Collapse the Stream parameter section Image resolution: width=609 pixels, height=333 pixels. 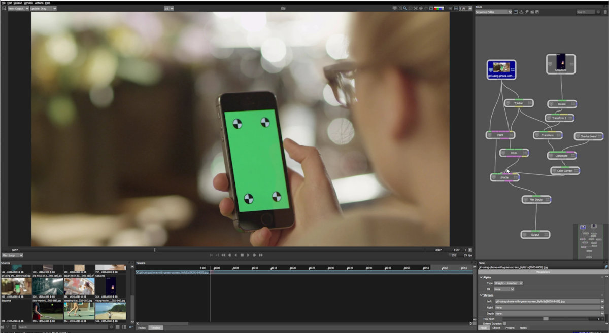coord(481,295)
